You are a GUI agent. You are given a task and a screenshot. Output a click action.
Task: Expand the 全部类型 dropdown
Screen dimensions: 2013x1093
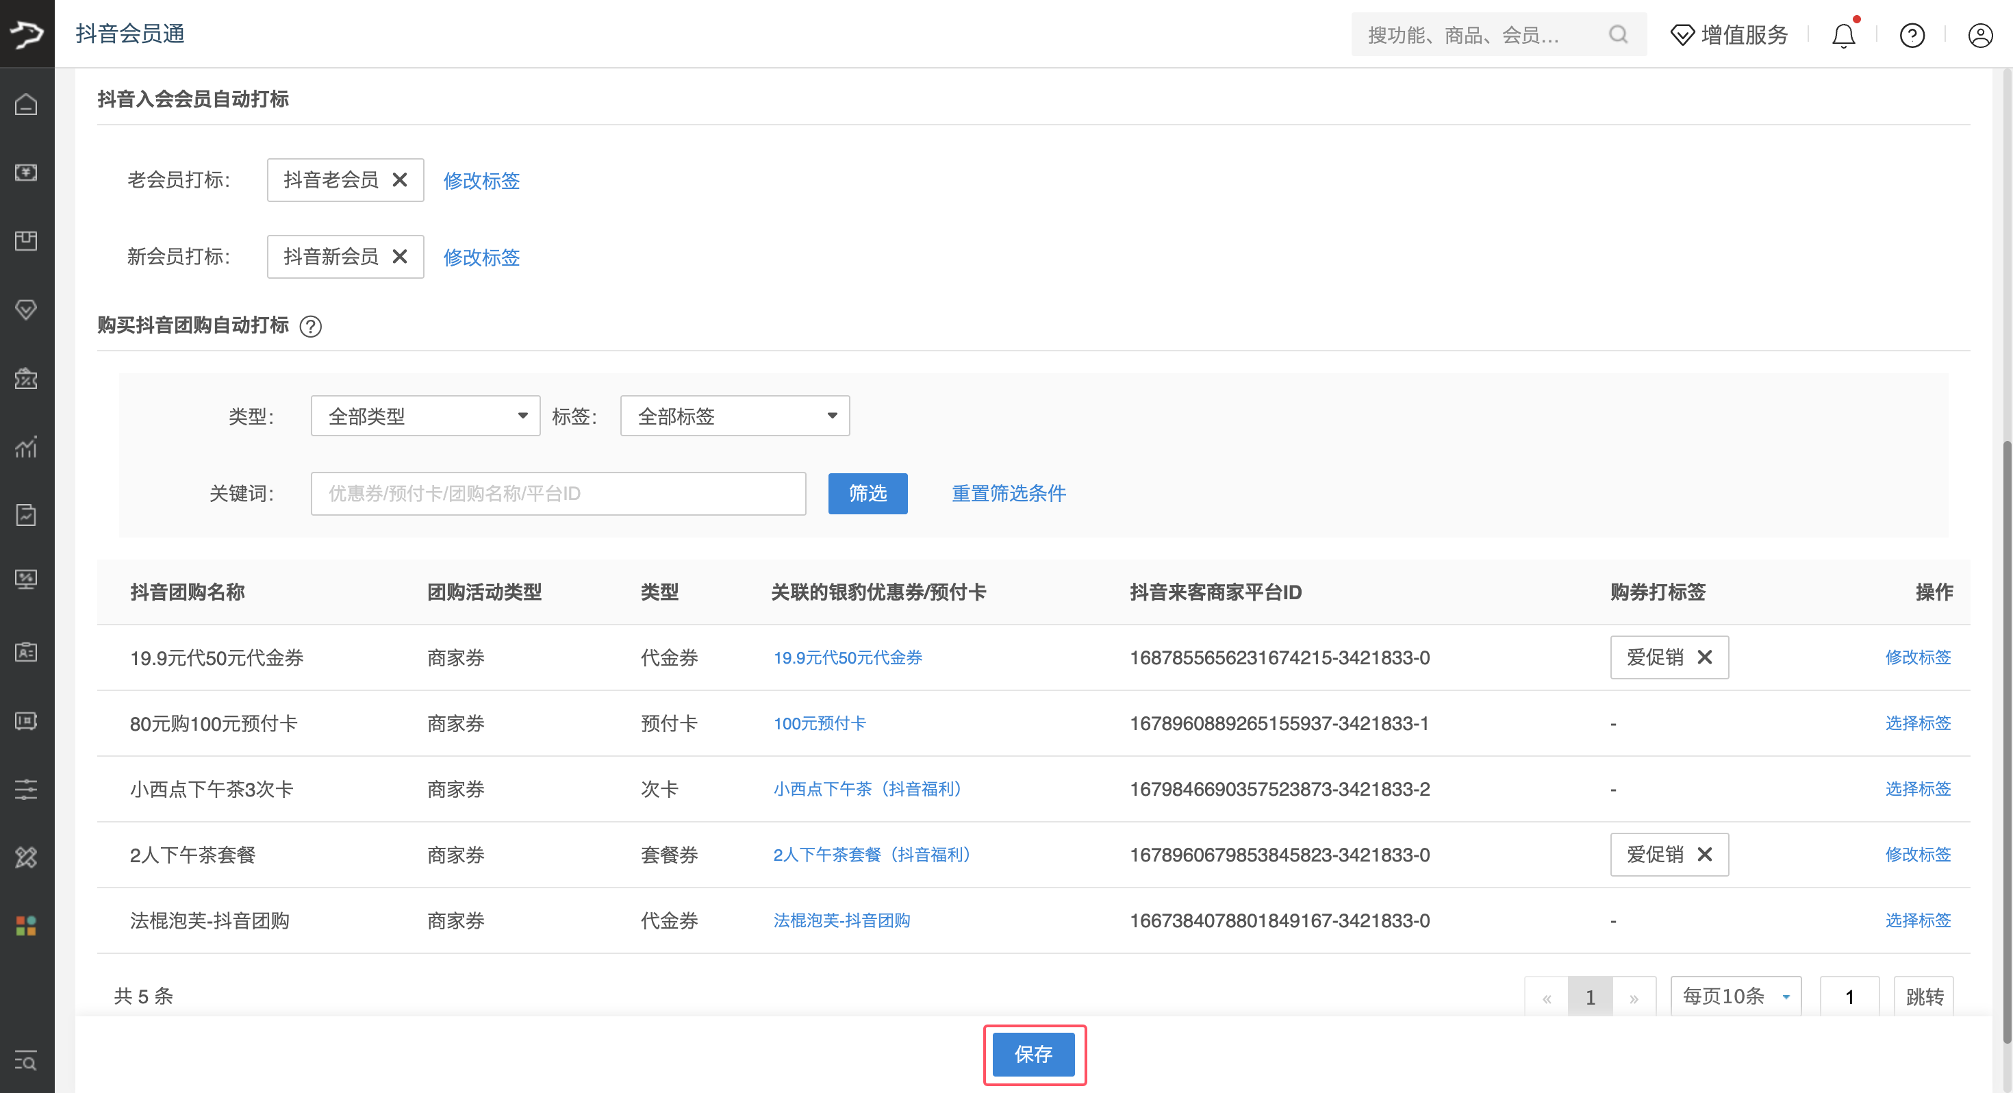[x=425, y=416]
